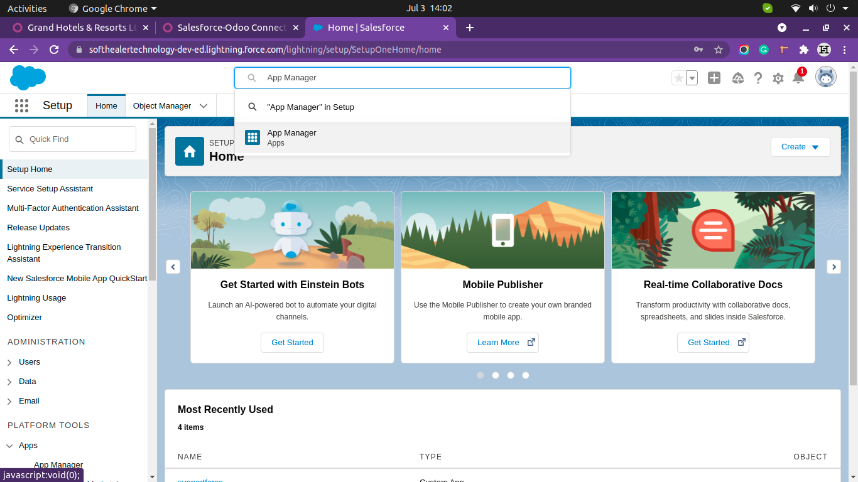Image resolution: width=858 pixels, height=482 pixels.
Task: Go back in browser
Action: coord(14,50)
